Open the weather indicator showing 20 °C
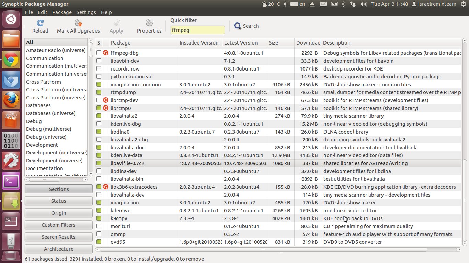The height and width of the screenshot is (263, 469). tap(271, 4)
